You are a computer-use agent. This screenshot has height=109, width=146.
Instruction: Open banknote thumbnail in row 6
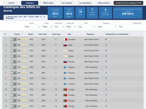click(x=14, y=67)
